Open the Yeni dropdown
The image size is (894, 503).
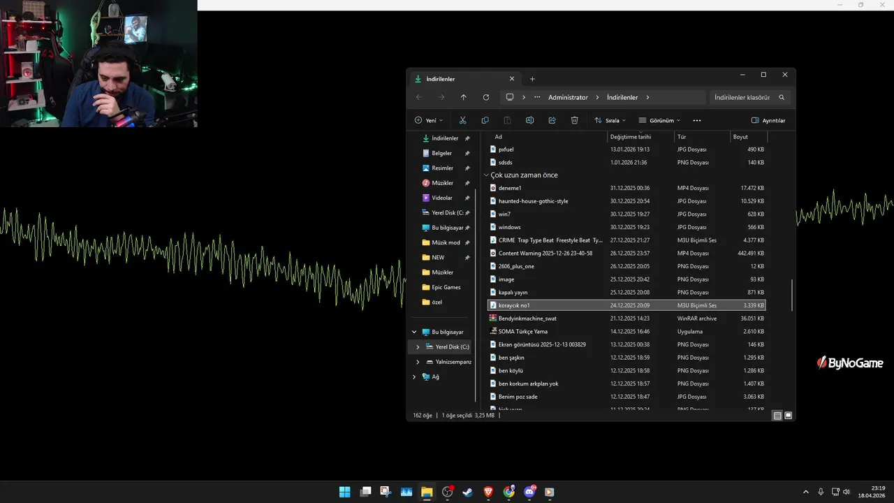(x=429, y=120)
